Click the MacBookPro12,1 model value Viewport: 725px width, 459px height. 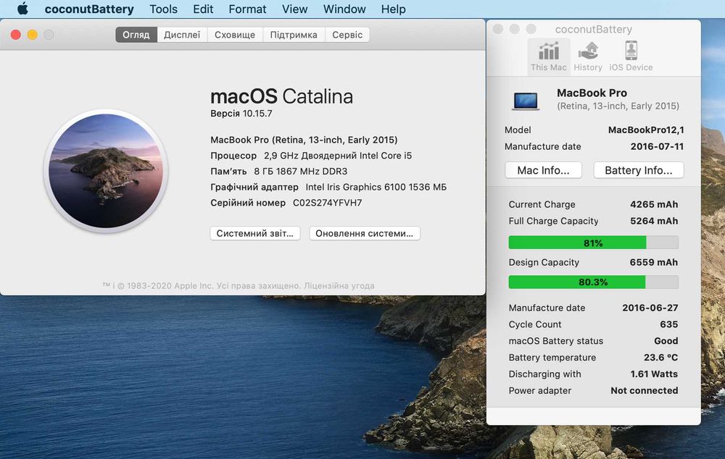646,130
